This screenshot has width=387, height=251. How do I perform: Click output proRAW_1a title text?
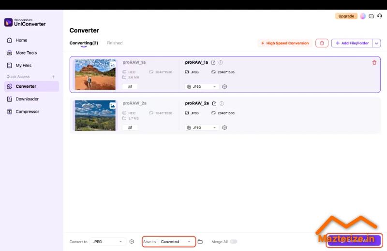point(196,62)
